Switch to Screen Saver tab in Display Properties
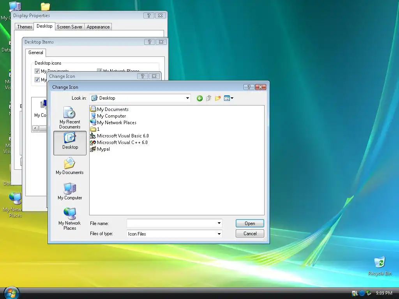399x299 pixels. (70, 27)
